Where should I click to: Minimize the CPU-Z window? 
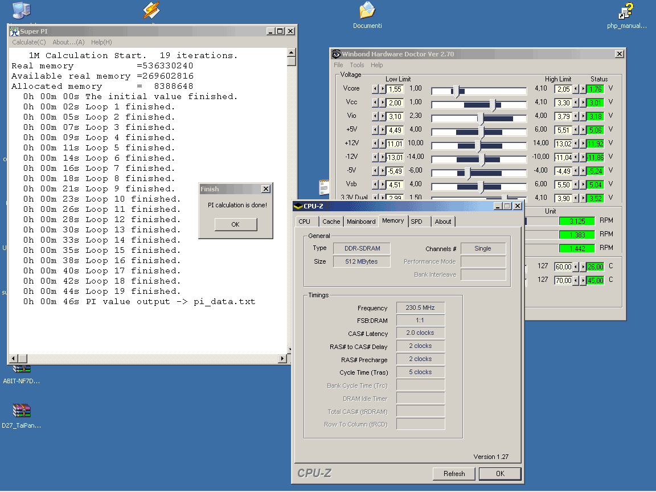pyautogui.click(x=498, y=206)
